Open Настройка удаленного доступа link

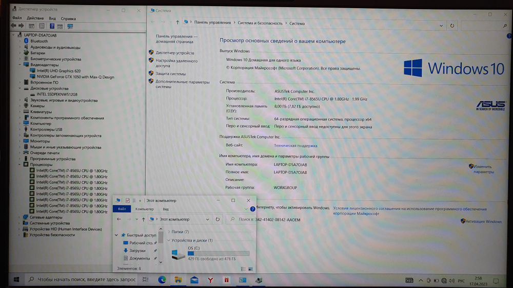(176, 63)
